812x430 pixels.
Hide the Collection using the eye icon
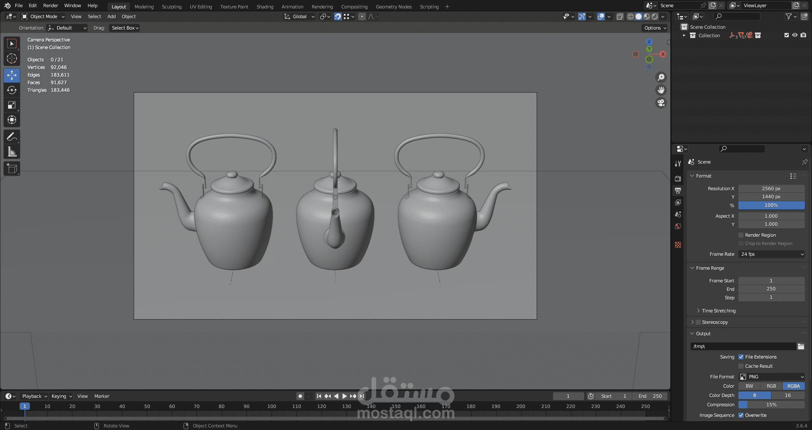[x=795, y=36]
